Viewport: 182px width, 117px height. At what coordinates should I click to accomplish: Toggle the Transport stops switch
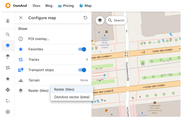82,70
